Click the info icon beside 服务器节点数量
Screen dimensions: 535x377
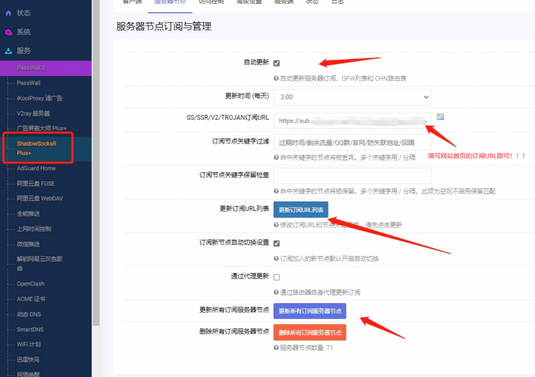click(x=276, y=348)
